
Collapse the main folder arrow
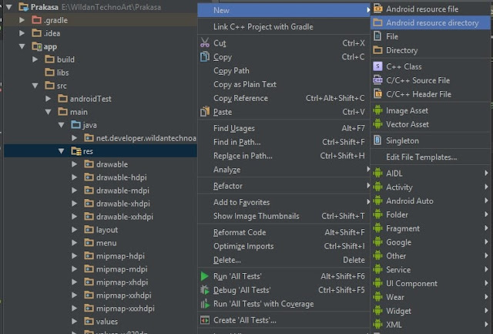coord(48,112)
